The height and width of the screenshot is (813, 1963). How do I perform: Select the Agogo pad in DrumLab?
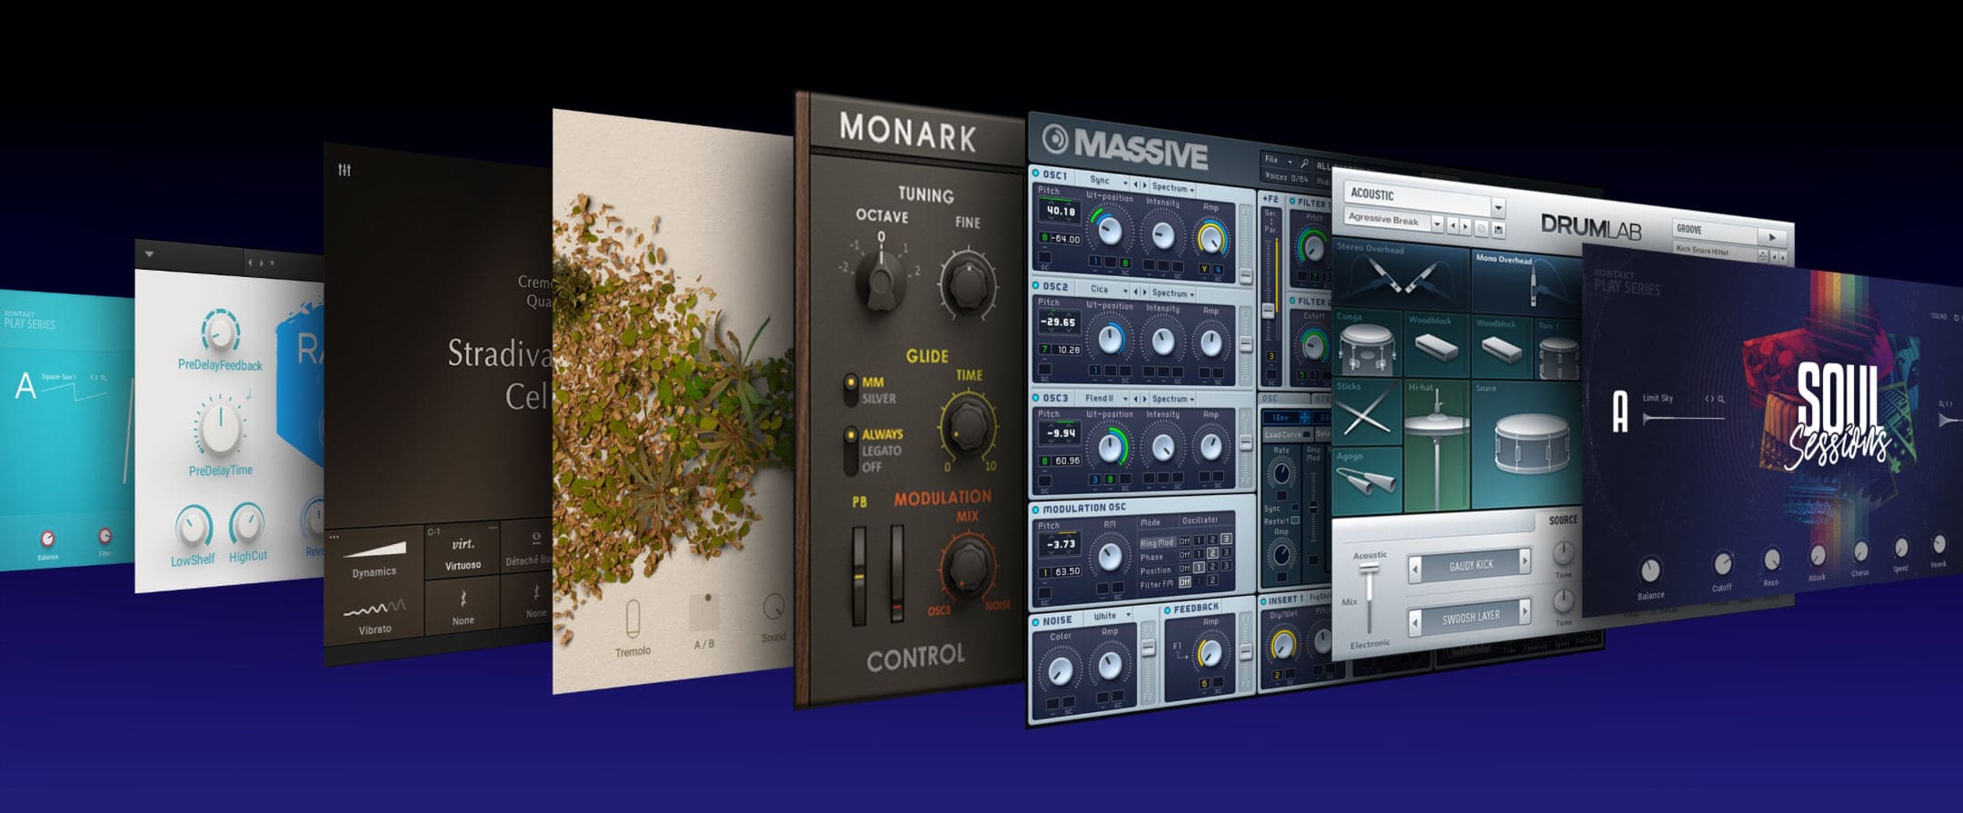pos(1368,479)
